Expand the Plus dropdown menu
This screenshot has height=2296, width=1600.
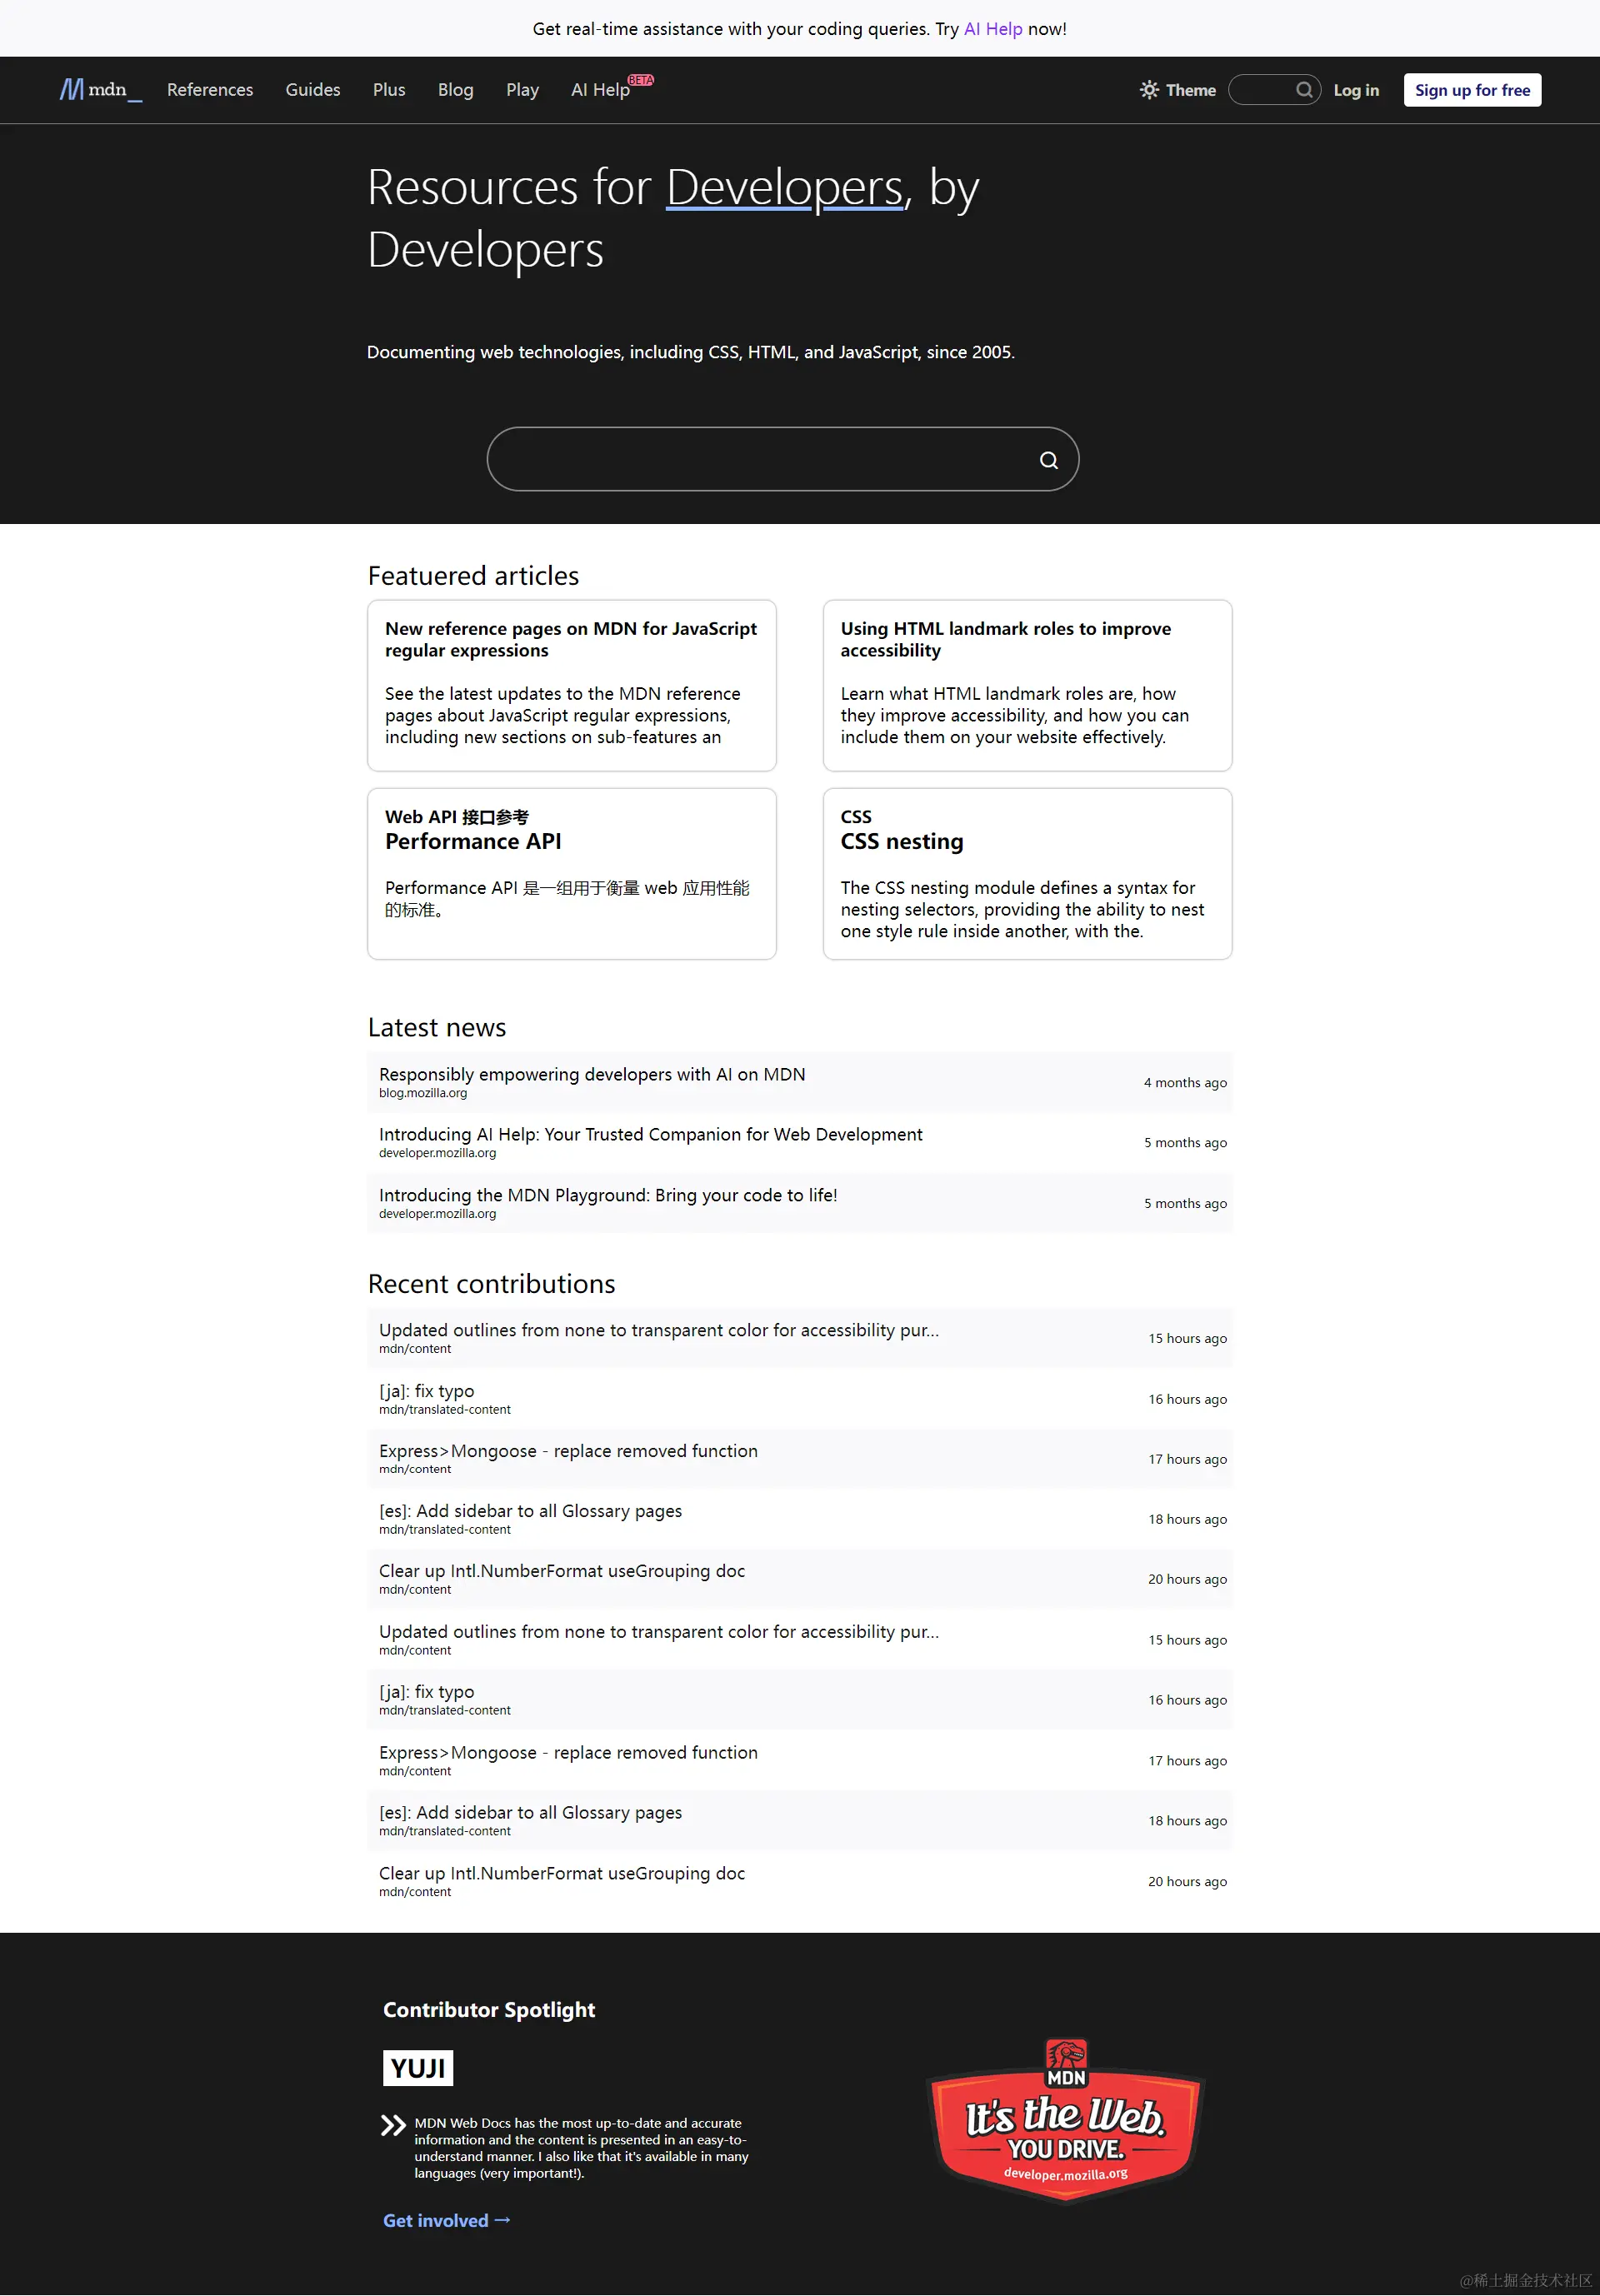tap(388, 90)
